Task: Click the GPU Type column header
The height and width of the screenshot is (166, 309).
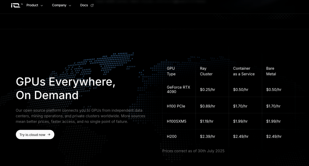Action: point(171,71)
